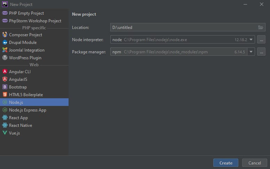Choose Composer Project from the list
Screen dimensions: 270x169
point(34,34)
